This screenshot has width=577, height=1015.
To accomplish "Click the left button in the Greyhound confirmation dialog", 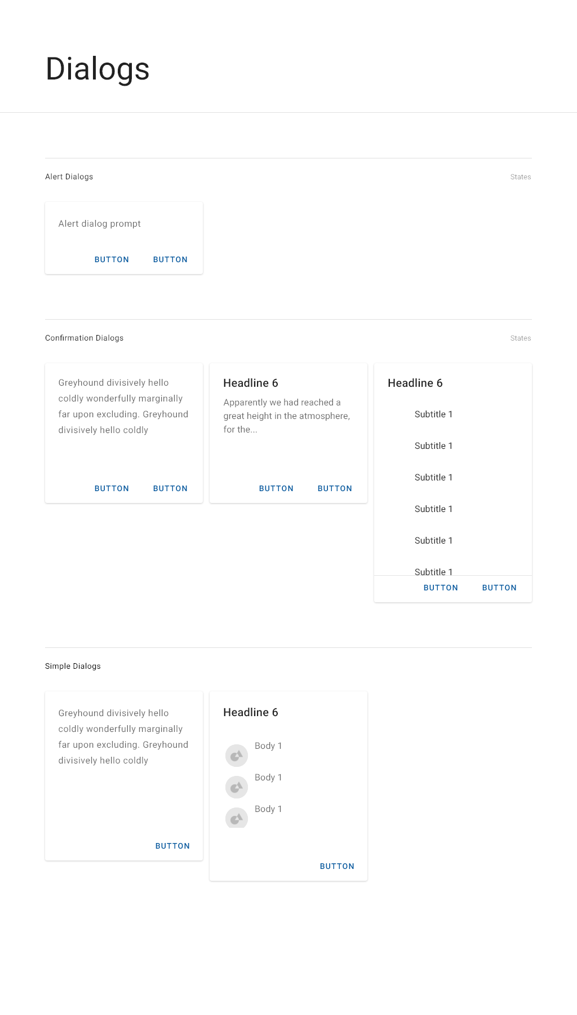I will pyautogui.click(x=112, y=488).
